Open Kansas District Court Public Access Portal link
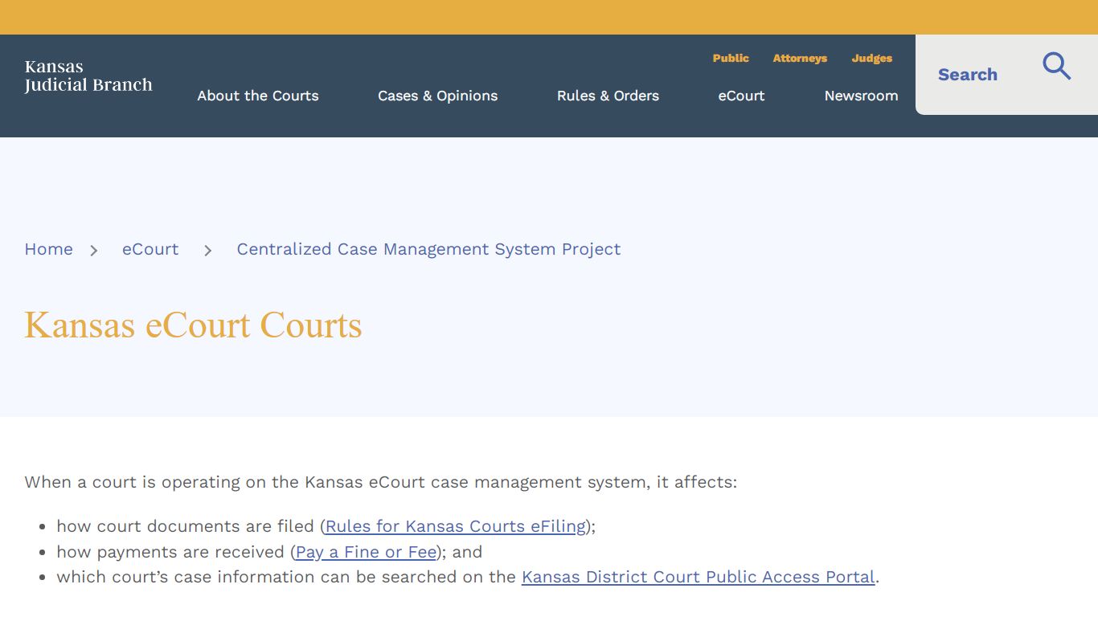Screen dimensions: 1098x617 coord(699,577)
